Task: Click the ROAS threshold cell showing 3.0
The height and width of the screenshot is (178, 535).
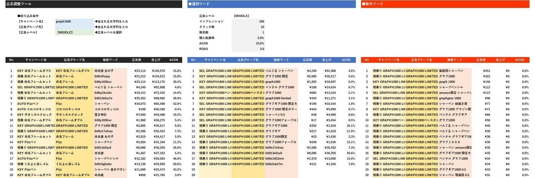Action: (249, 49)
